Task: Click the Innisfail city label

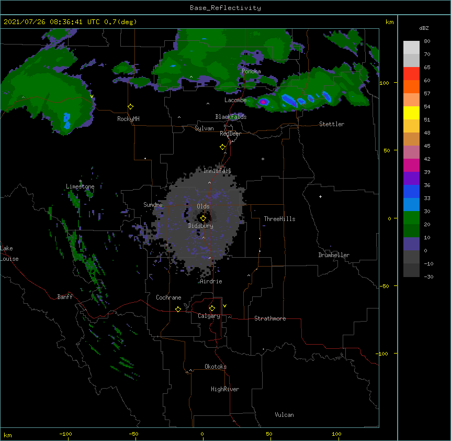Action: coord(217,171)
